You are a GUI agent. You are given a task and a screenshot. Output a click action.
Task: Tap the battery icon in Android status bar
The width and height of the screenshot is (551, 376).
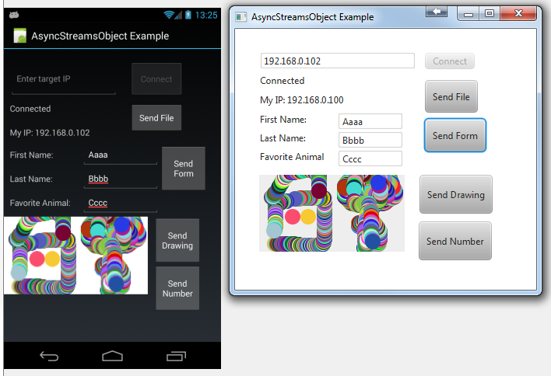coord(188,15)
